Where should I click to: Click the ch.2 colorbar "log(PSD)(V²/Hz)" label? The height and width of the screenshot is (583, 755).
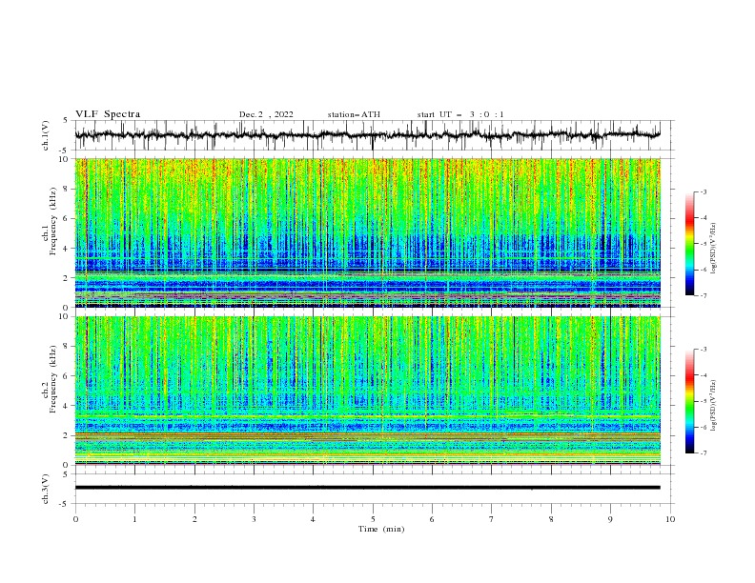(x=714, y=406)
